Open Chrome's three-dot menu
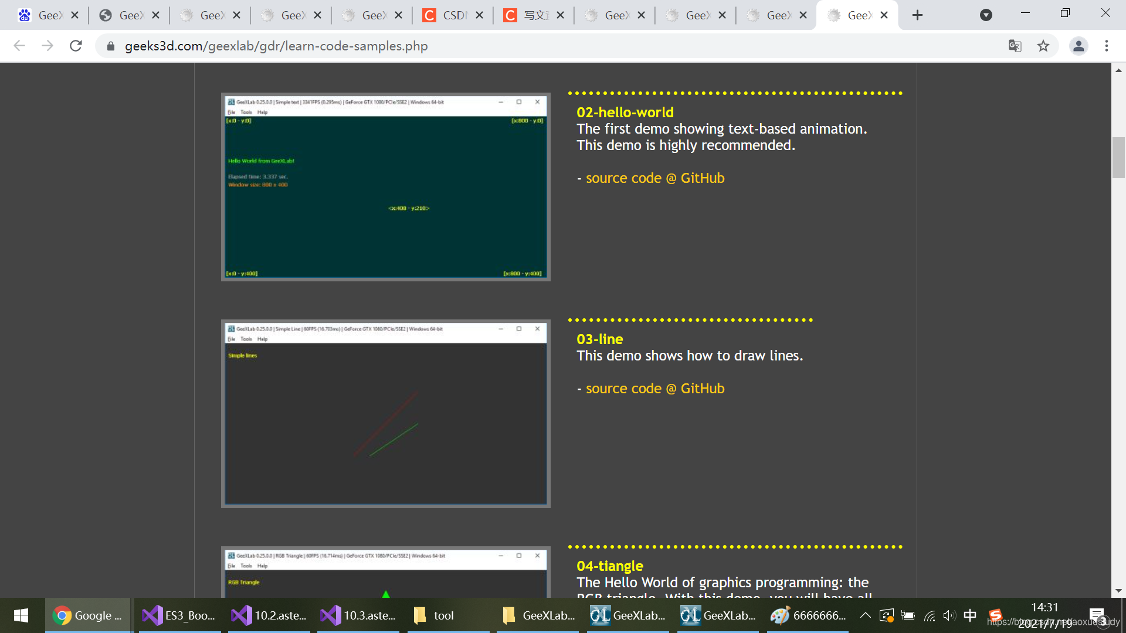 pos(1106,46)
